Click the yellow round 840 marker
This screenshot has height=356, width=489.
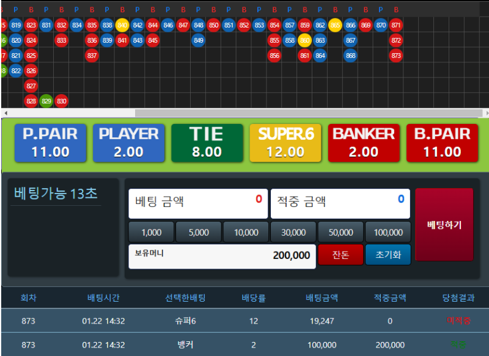[122, 25]
